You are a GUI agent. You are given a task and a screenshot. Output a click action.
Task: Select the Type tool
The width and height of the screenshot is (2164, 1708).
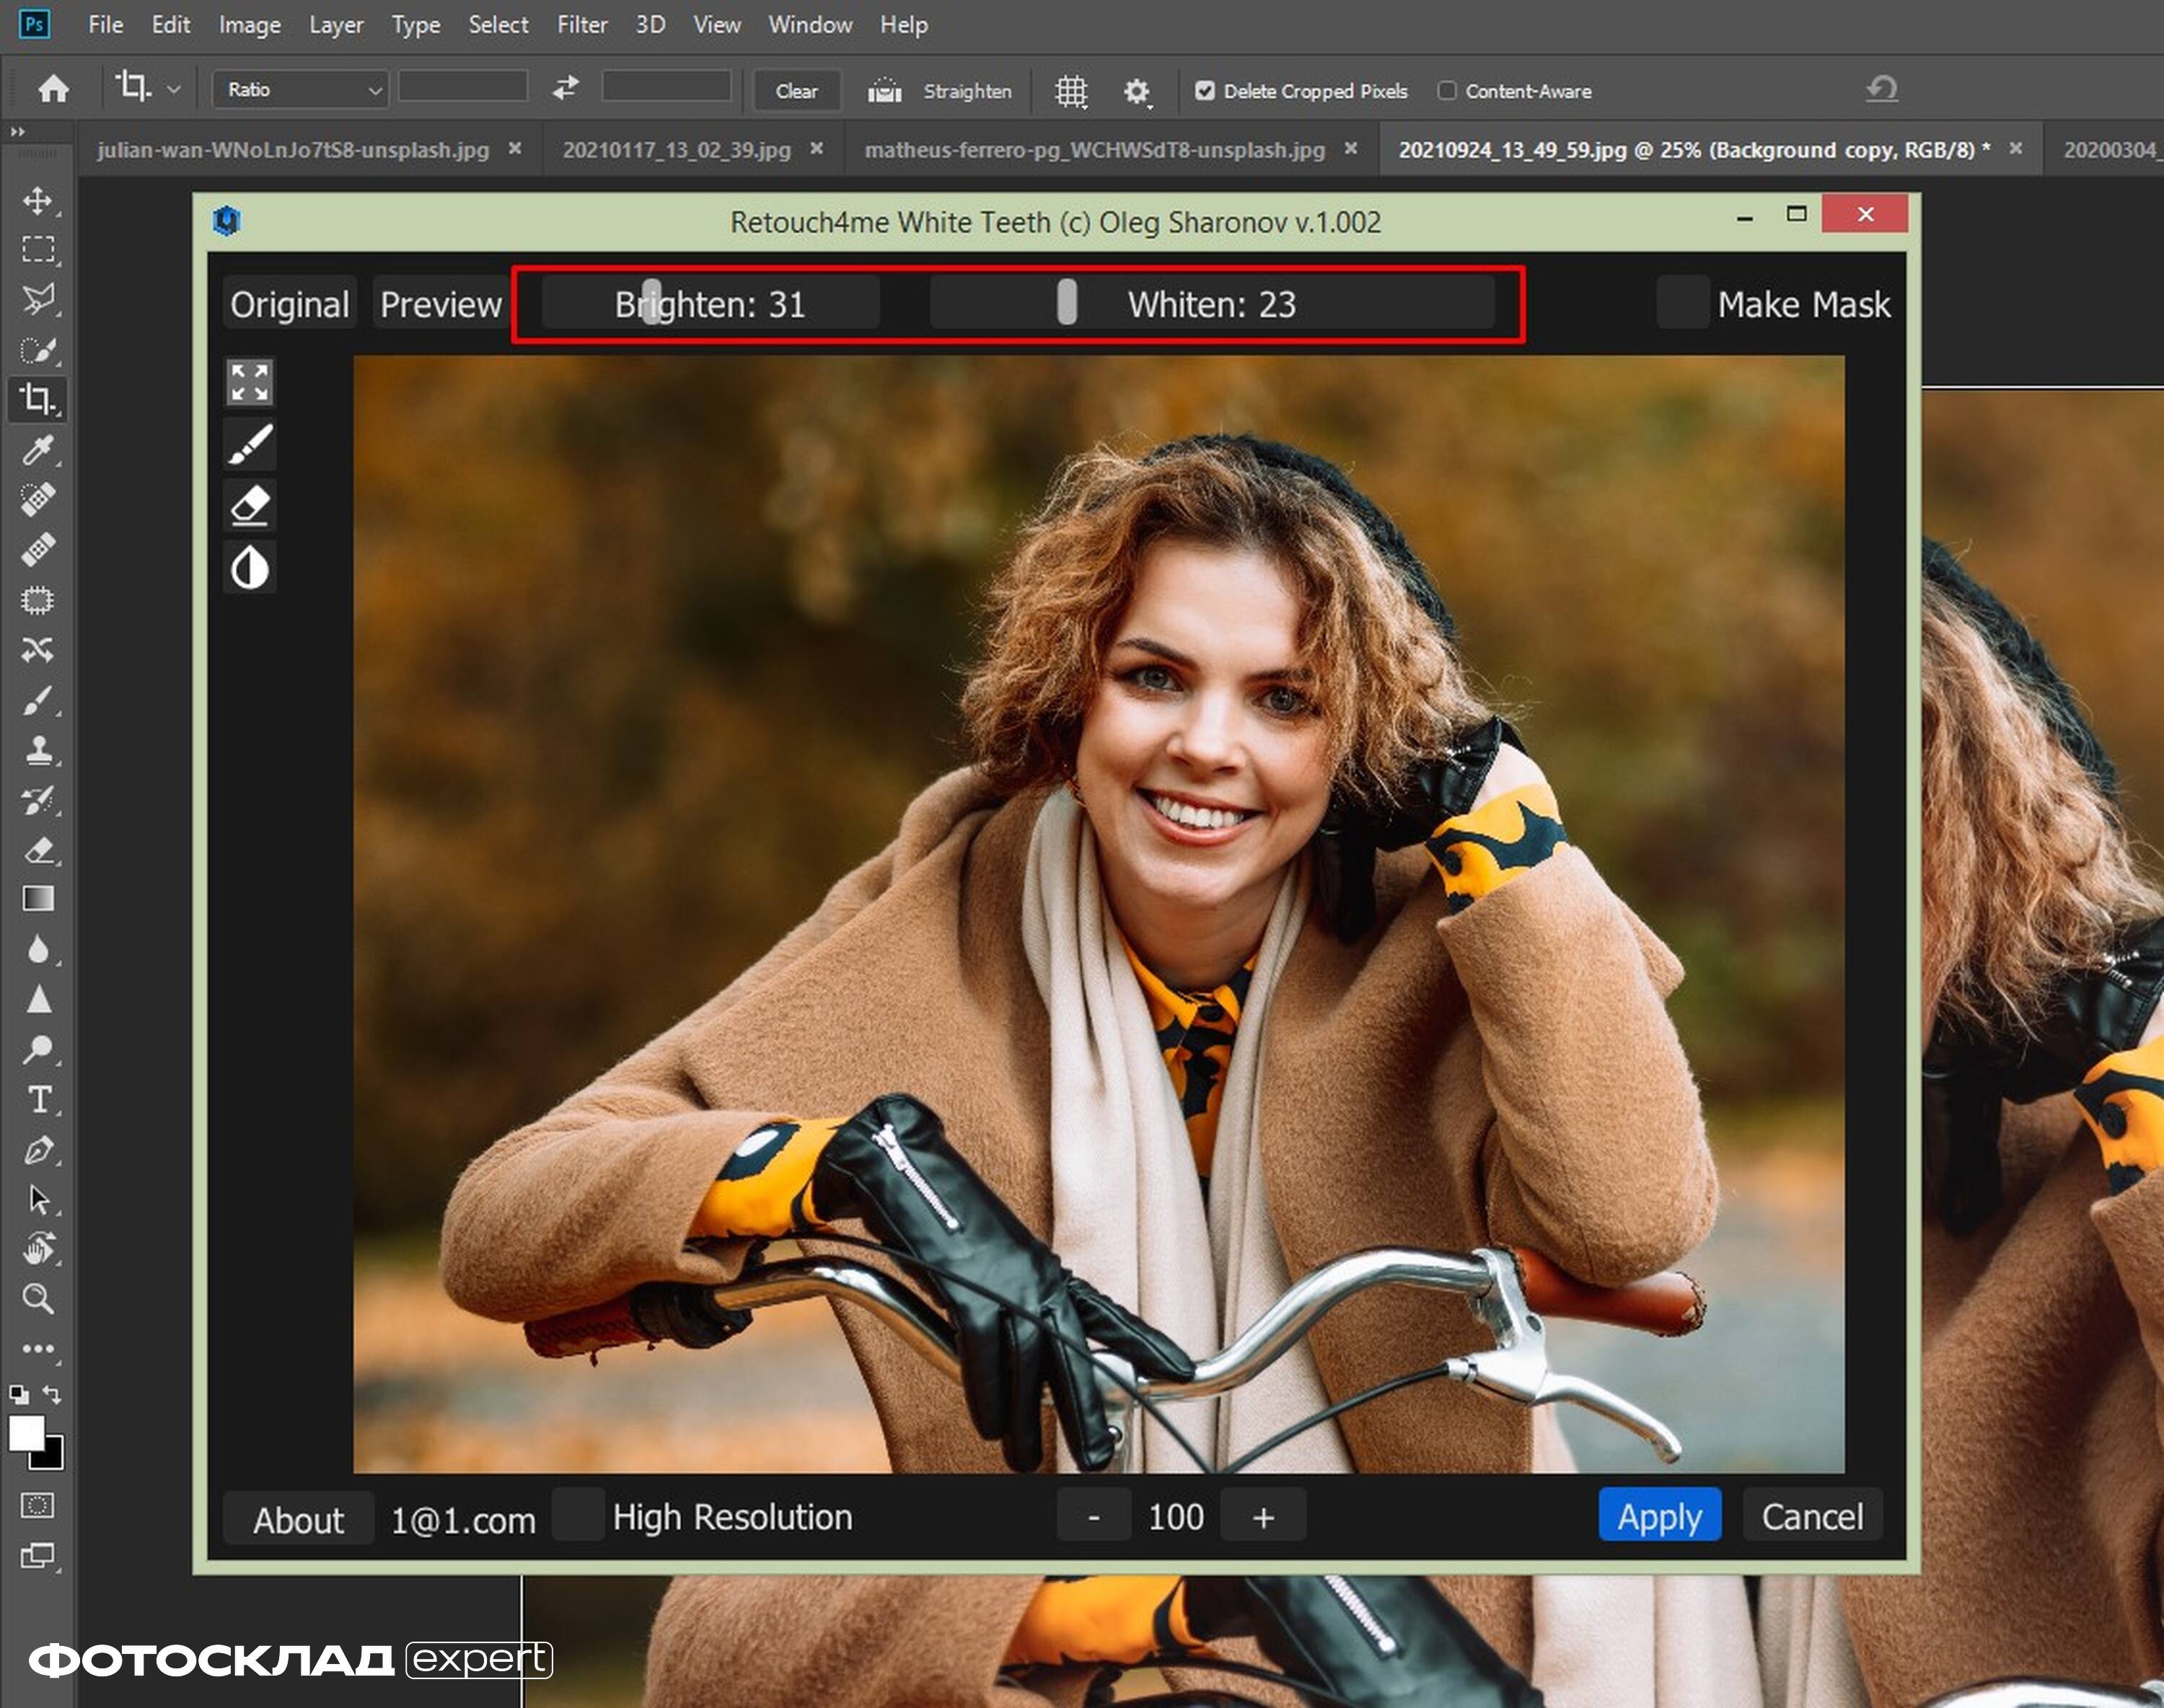(x=38, y=1099)
